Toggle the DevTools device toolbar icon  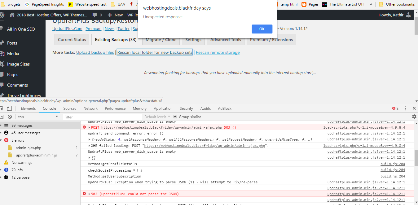(10, 108)
